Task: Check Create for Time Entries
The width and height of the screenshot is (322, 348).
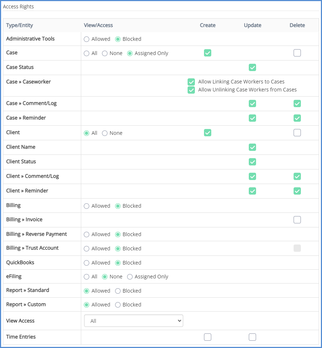Action: 208,337
